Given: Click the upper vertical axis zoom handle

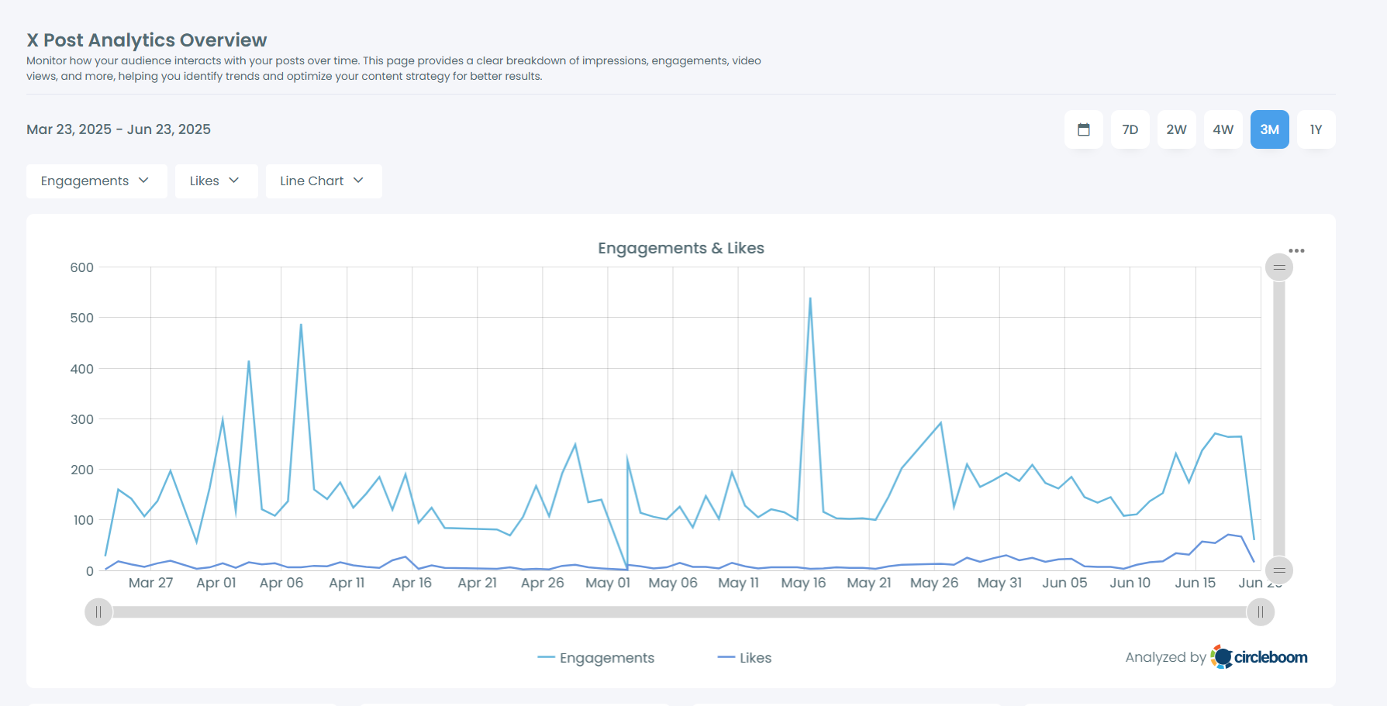Looking at the screenshot, I should pos(1279,267).
